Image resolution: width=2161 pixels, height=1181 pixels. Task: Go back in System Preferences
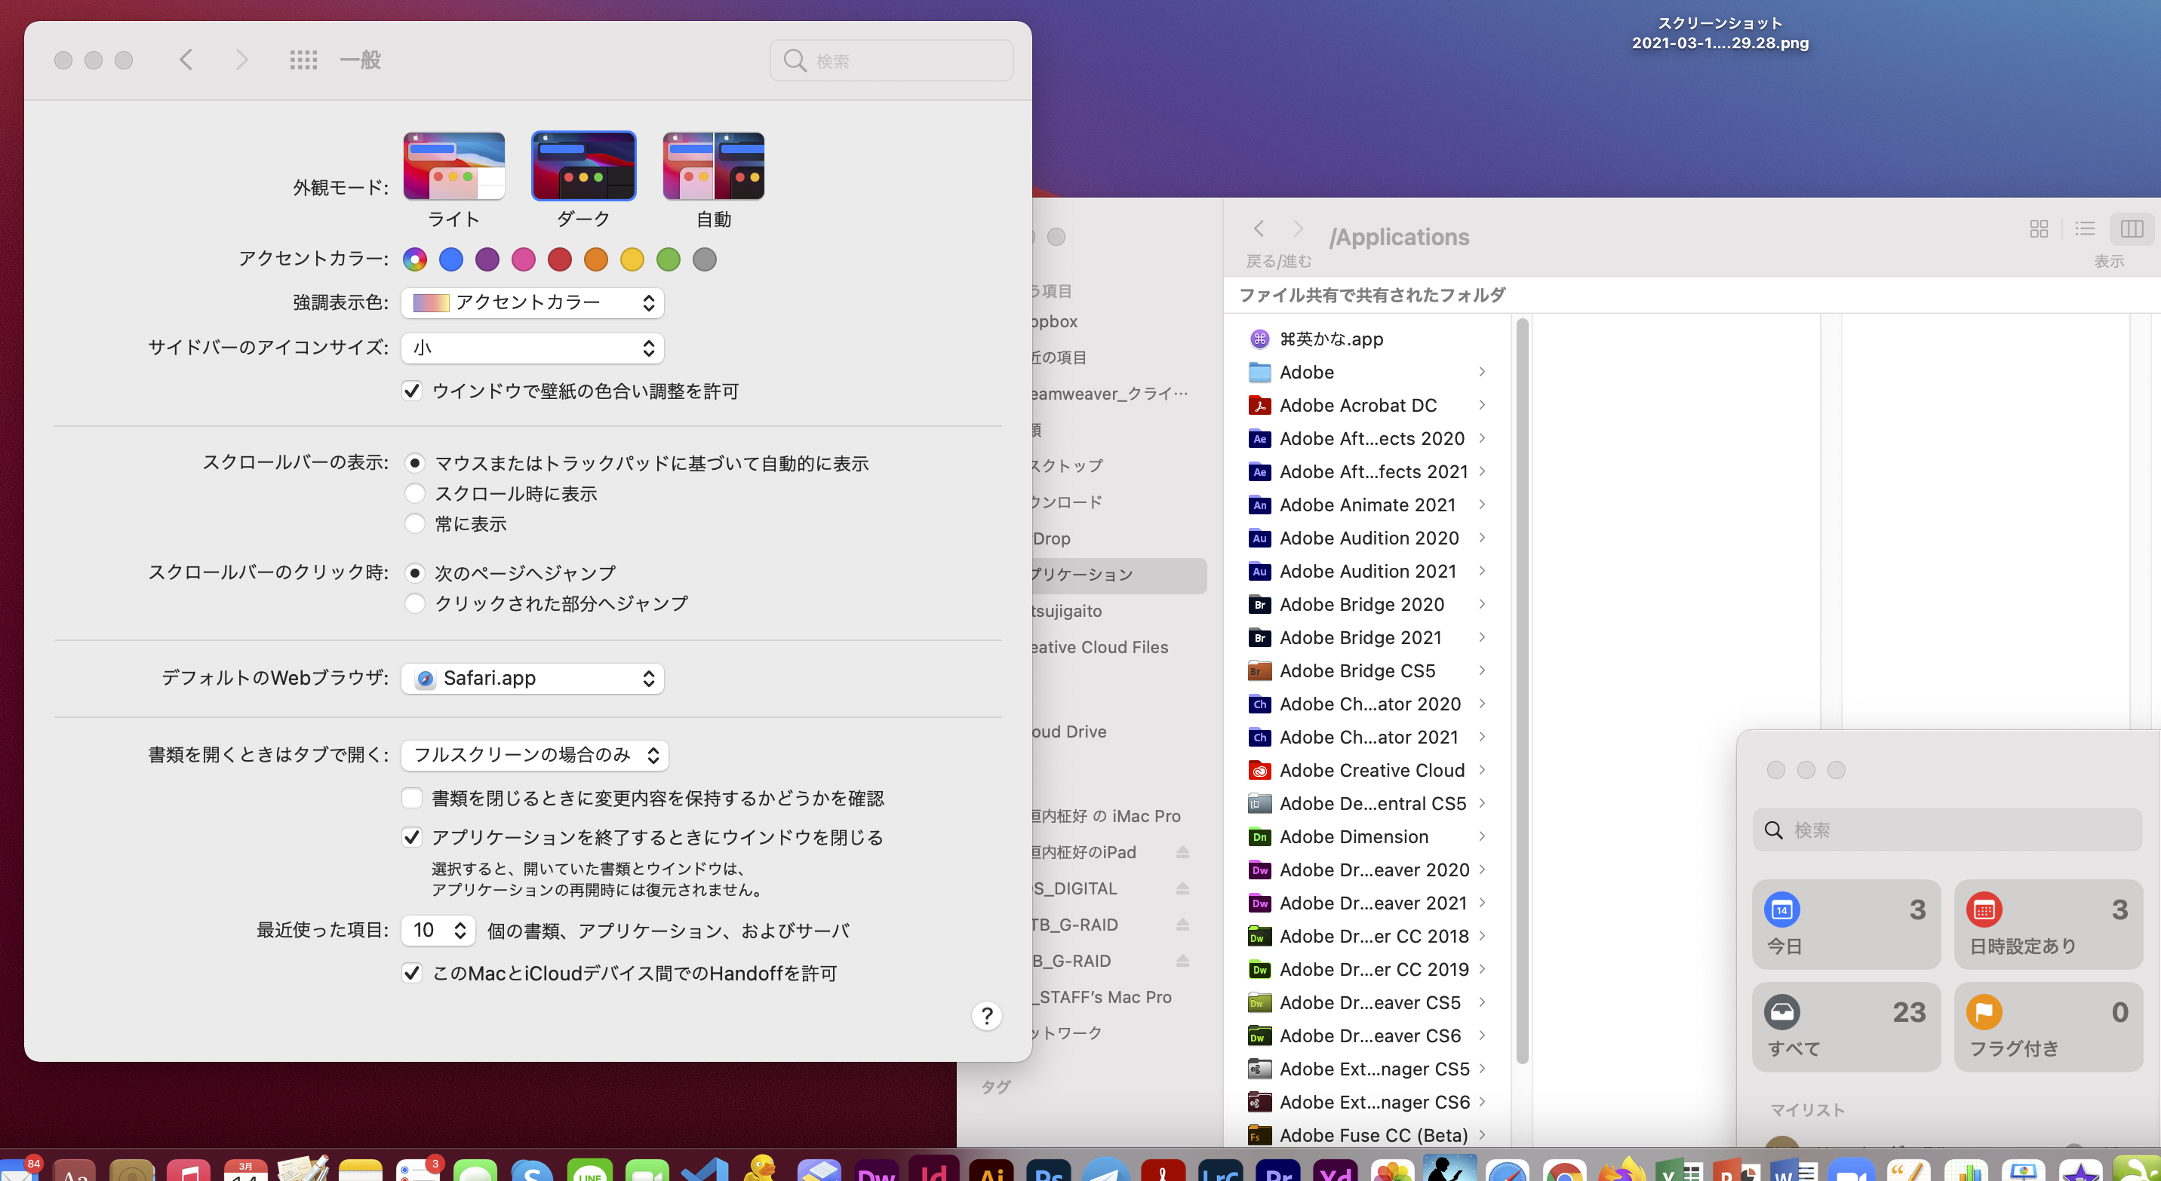[x=186, y=60]
